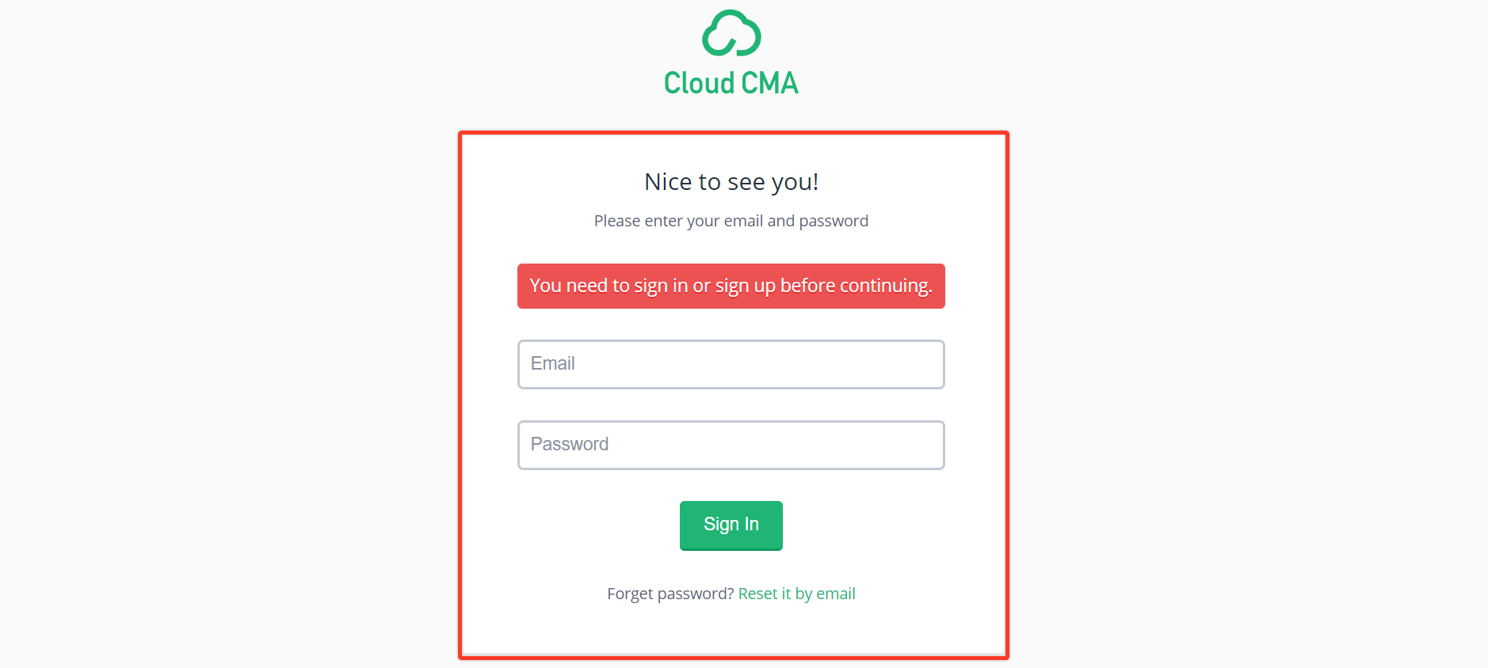Viewport: 1488px width, 668px height.
Task: Click the "Cloud CMA" brand name text
Action: 731,83
